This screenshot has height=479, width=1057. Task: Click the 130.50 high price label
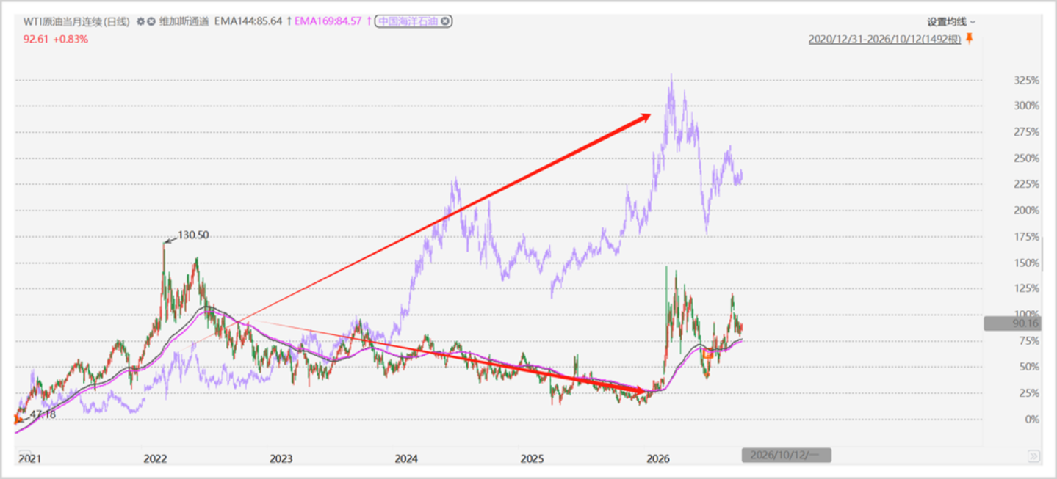[194, 235]
